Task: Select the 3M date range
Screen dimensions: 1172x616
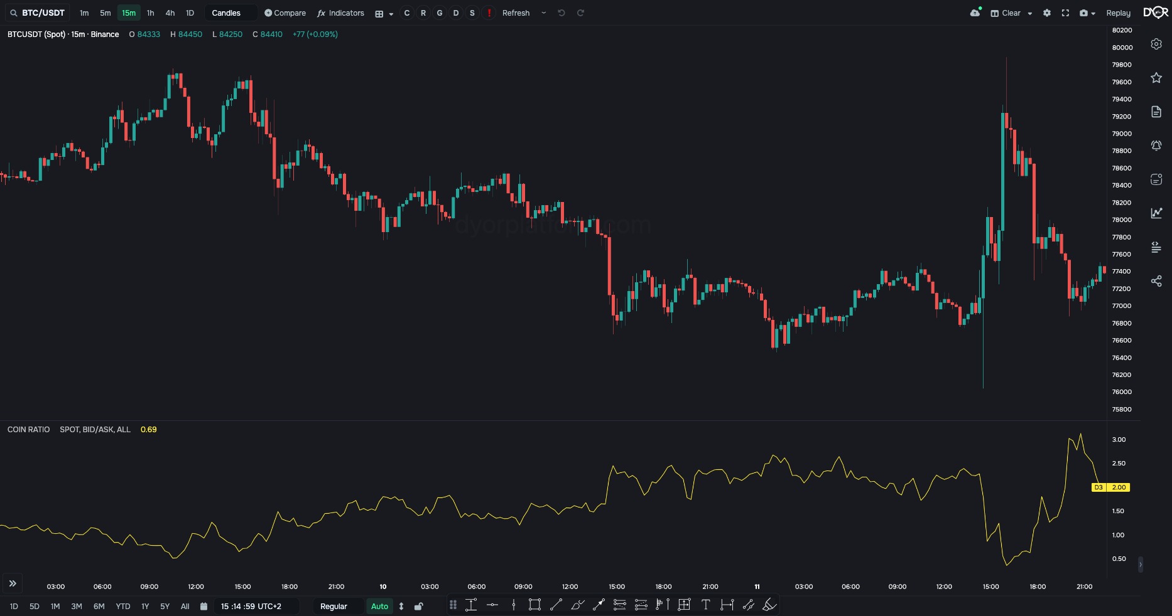Action: coord(77,607)
